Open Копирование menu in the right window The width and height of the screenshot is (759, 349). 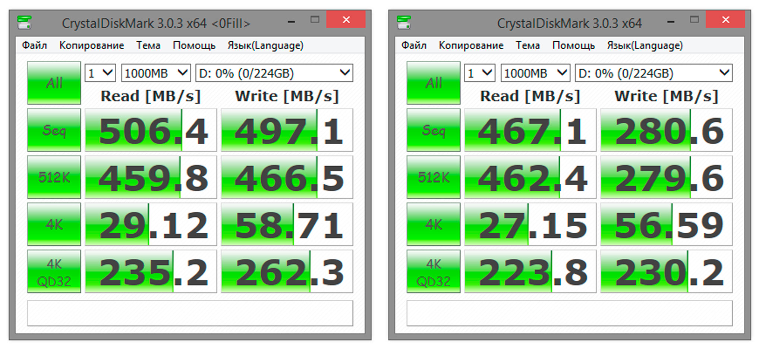coord(471,45)
